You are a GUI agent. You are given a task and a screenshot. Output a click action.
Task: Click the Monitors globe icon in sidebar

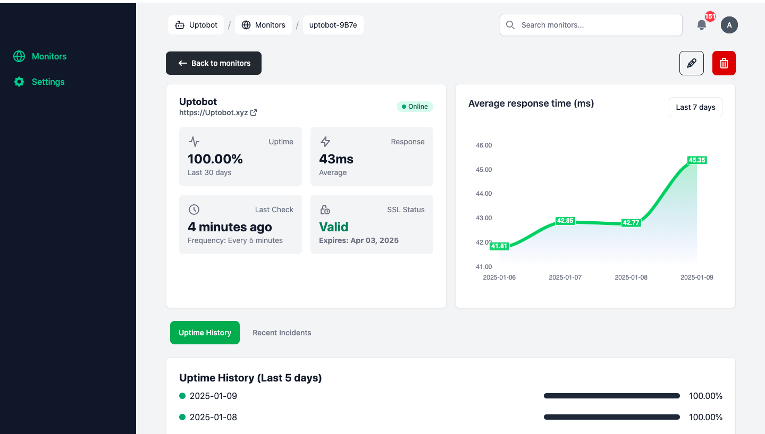19,56
